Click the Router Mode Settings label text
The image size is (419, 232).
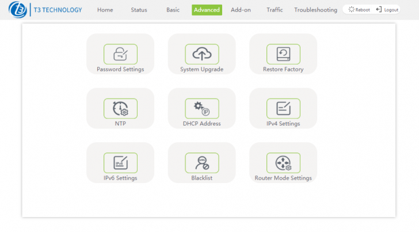[x=283, y=178]
